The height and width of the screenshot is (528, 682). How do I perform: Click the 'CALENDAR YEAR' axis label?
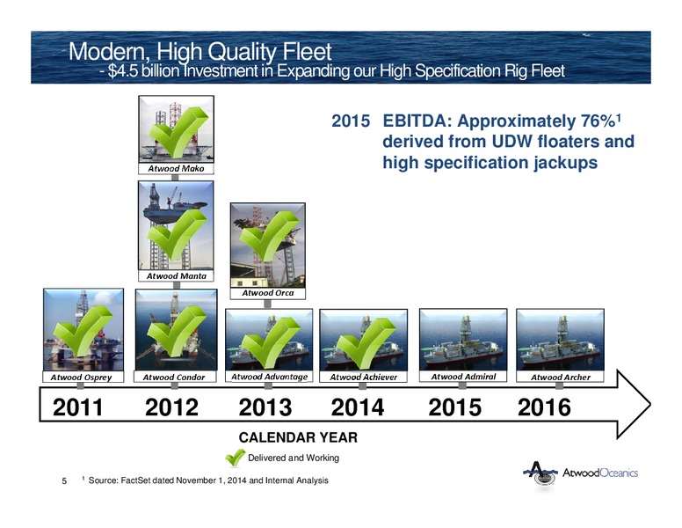click(x=298, y=438)
